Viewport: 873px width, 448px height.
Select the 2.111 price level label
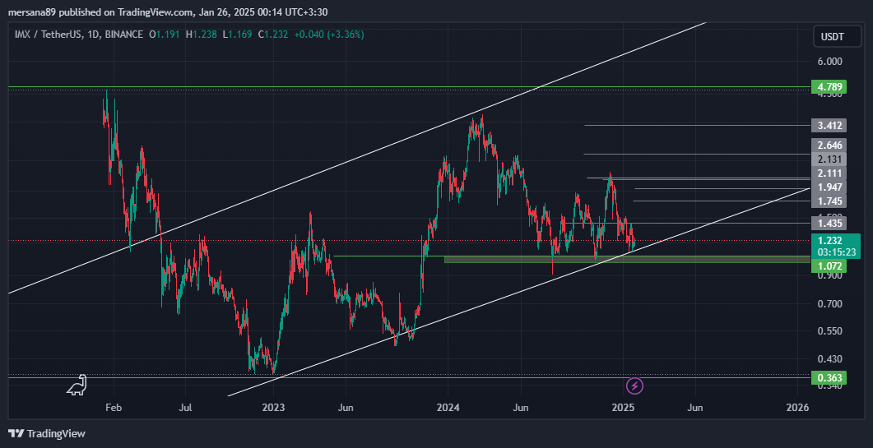(x=829, y=173)
